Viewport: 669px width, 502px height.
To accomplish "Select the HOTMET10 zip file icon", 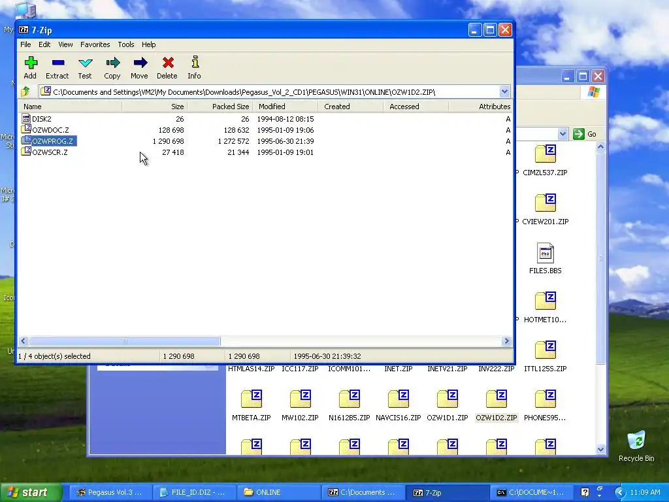I will [545, 301].
